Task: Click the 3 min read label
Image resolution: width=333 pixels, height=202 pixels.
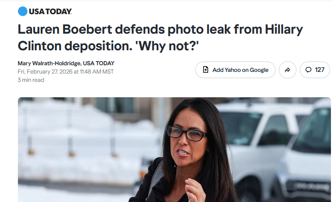Action: (31, 80)
